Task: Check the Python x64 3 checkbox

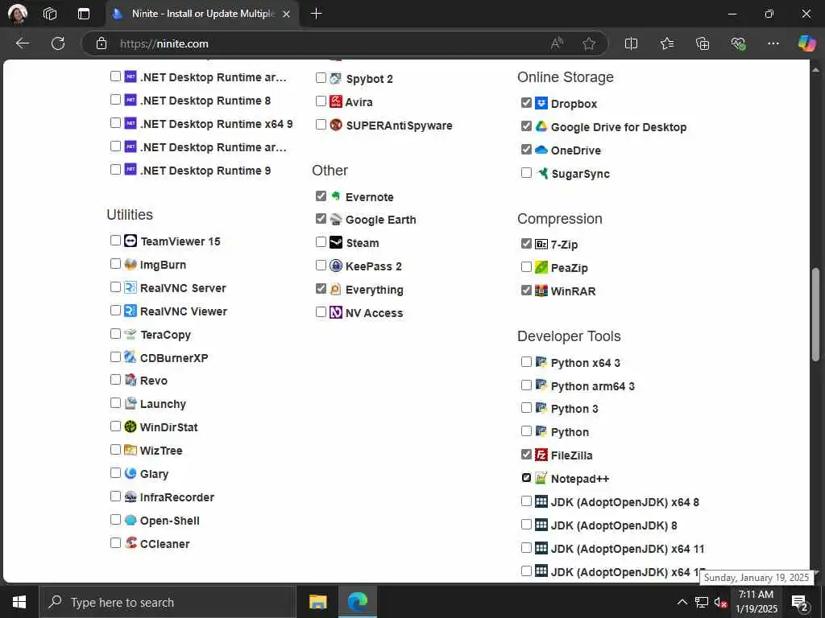Action: point(526,361)
